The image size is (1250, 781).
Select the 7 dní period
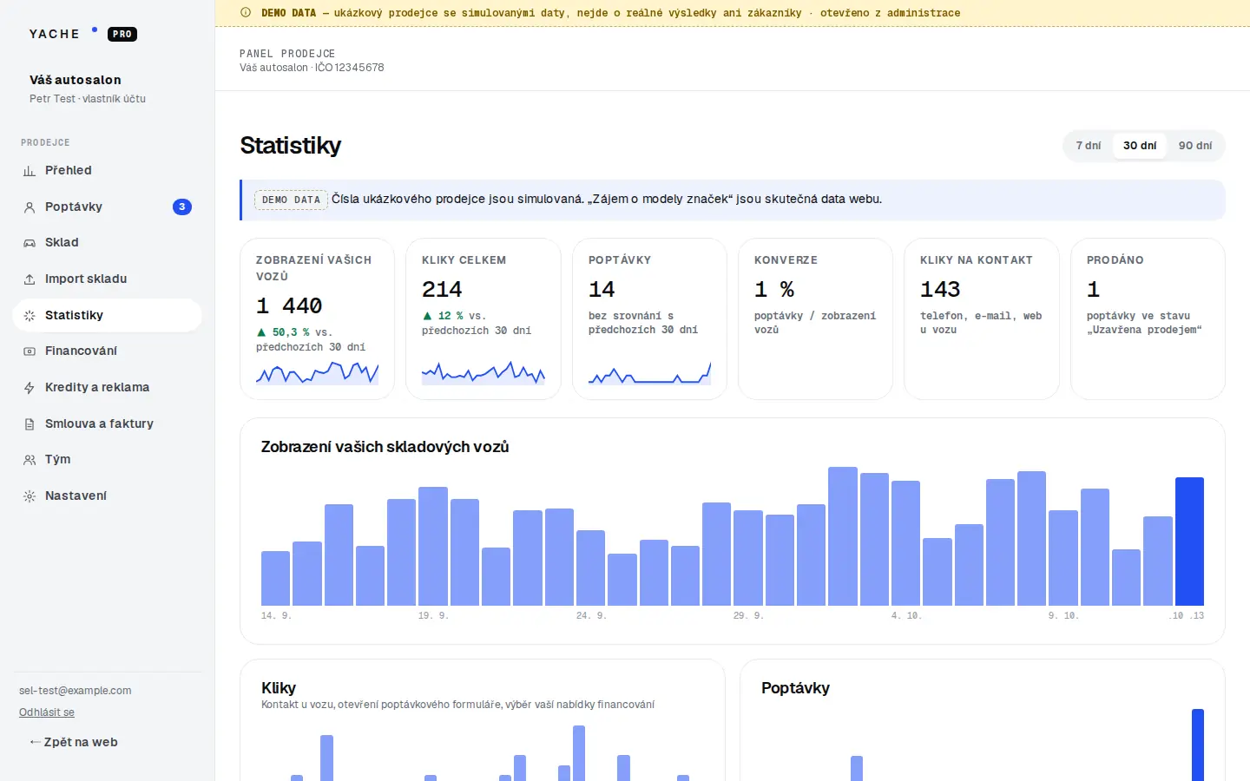point(1089,146)
